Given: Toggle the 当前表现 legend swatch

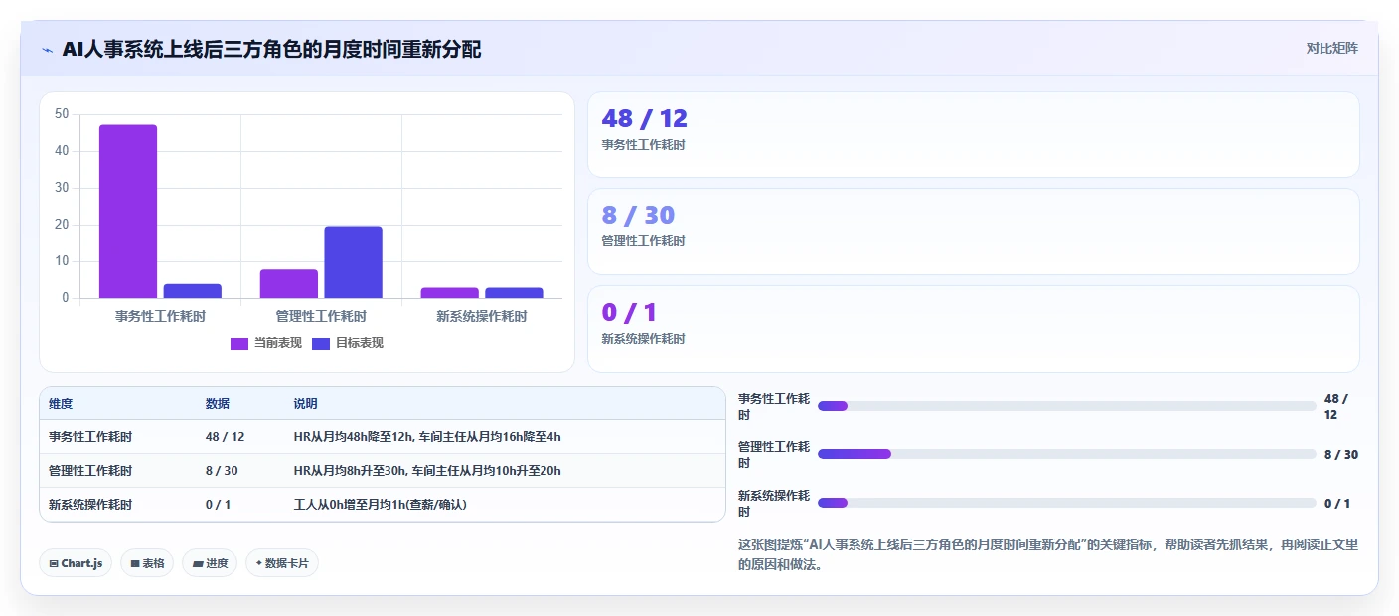Looking at the screenshot, I should coord(238,343).
